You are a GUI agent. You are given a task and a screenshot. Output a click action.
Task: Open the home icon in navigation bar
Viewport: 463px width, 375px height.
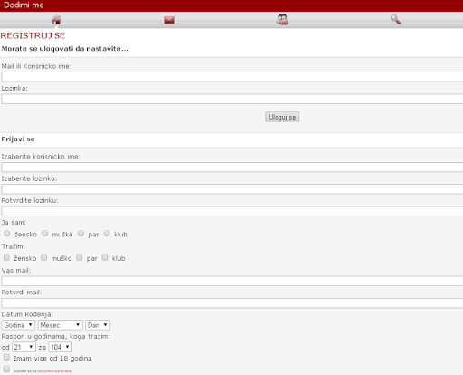click(x=56, y=20)
